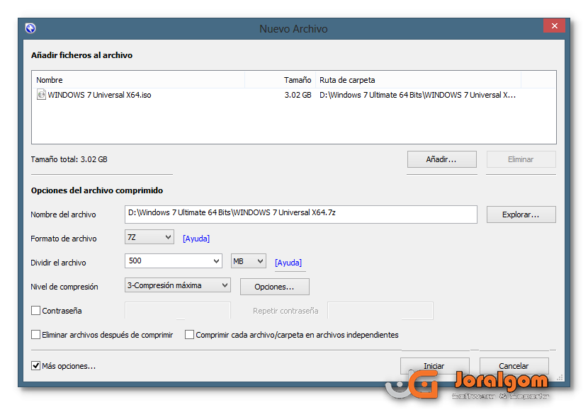
Task: Click the 3.02 GB size cell
Action: coord(298,95)
